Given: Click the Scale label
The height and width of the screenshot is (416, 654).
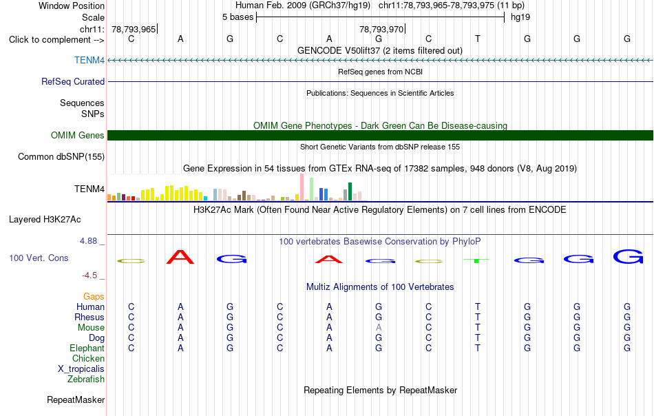Looking at the screenshot, I should [x=93, y=17].
